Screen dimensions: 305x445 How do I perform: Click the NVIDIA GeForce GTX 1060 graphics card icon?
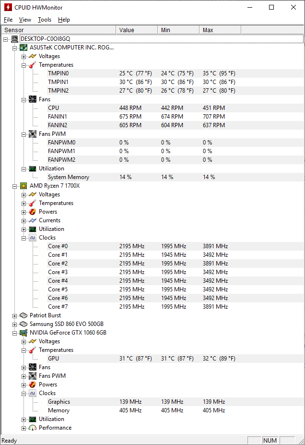click(x=23, y=333)
